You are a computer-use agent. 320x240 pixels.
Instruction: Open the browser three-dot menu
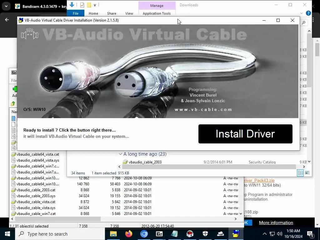pos(313,20)
